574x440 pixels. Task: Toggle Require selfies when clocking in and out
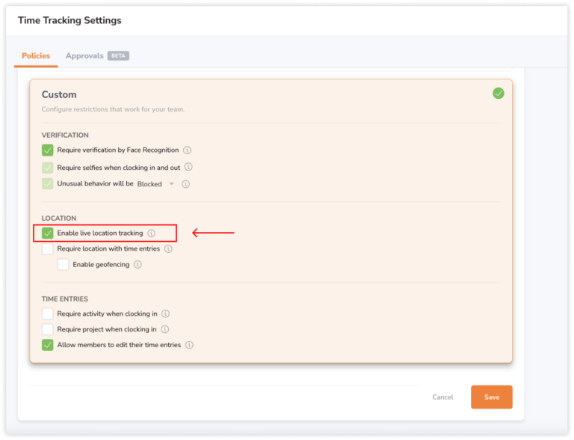pos(48,168)
